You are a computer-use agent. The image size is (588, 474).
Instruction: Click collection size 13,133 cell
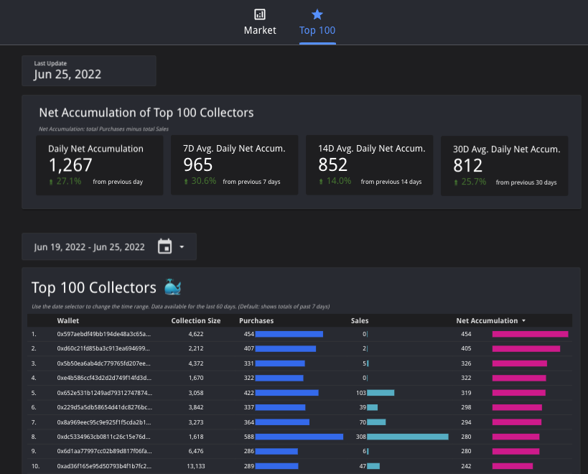point(196,466)
